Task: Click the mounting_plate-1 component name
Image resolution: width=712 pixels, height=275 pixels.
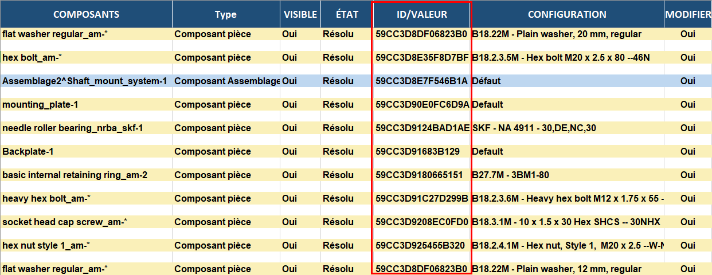Action: pyautogui.click(x=40, y=105)
